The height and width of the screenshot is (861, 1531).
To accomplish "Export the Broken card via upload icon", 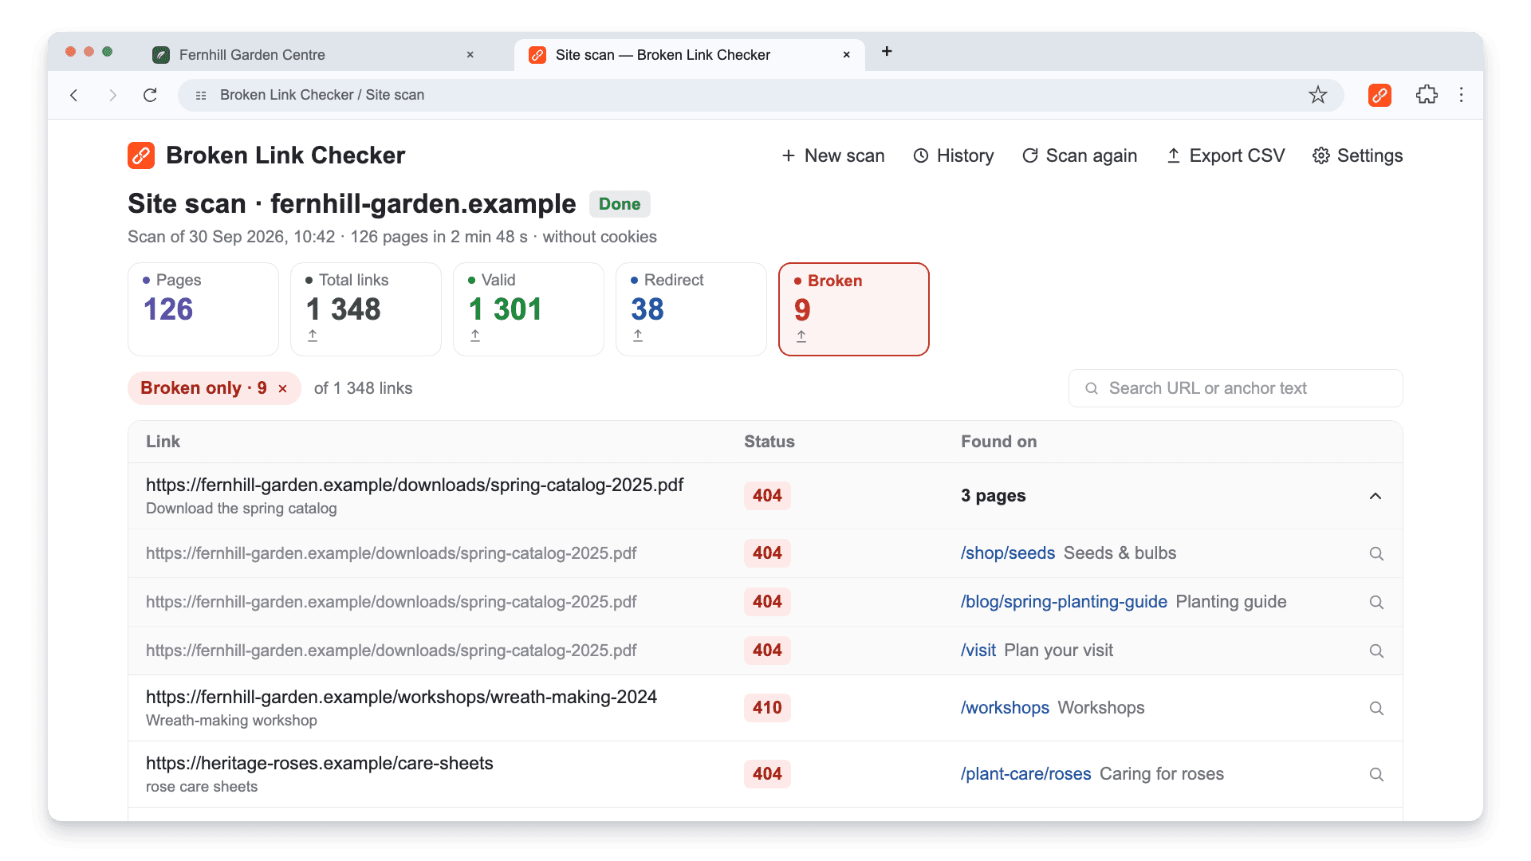I will 801,336.
